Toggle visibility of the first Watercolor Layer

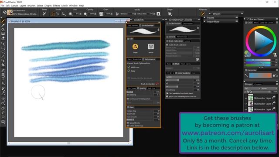[x=246, y=98]
